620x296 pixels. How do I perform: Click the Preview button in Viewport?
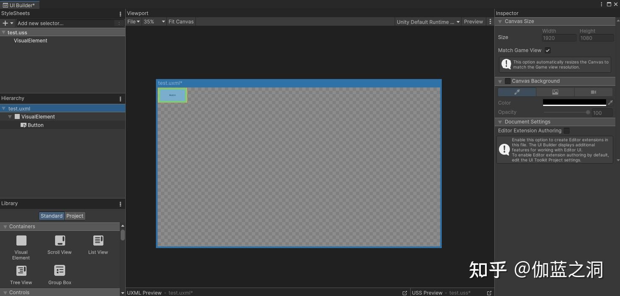pyautogui.click(x=473, y=21)
